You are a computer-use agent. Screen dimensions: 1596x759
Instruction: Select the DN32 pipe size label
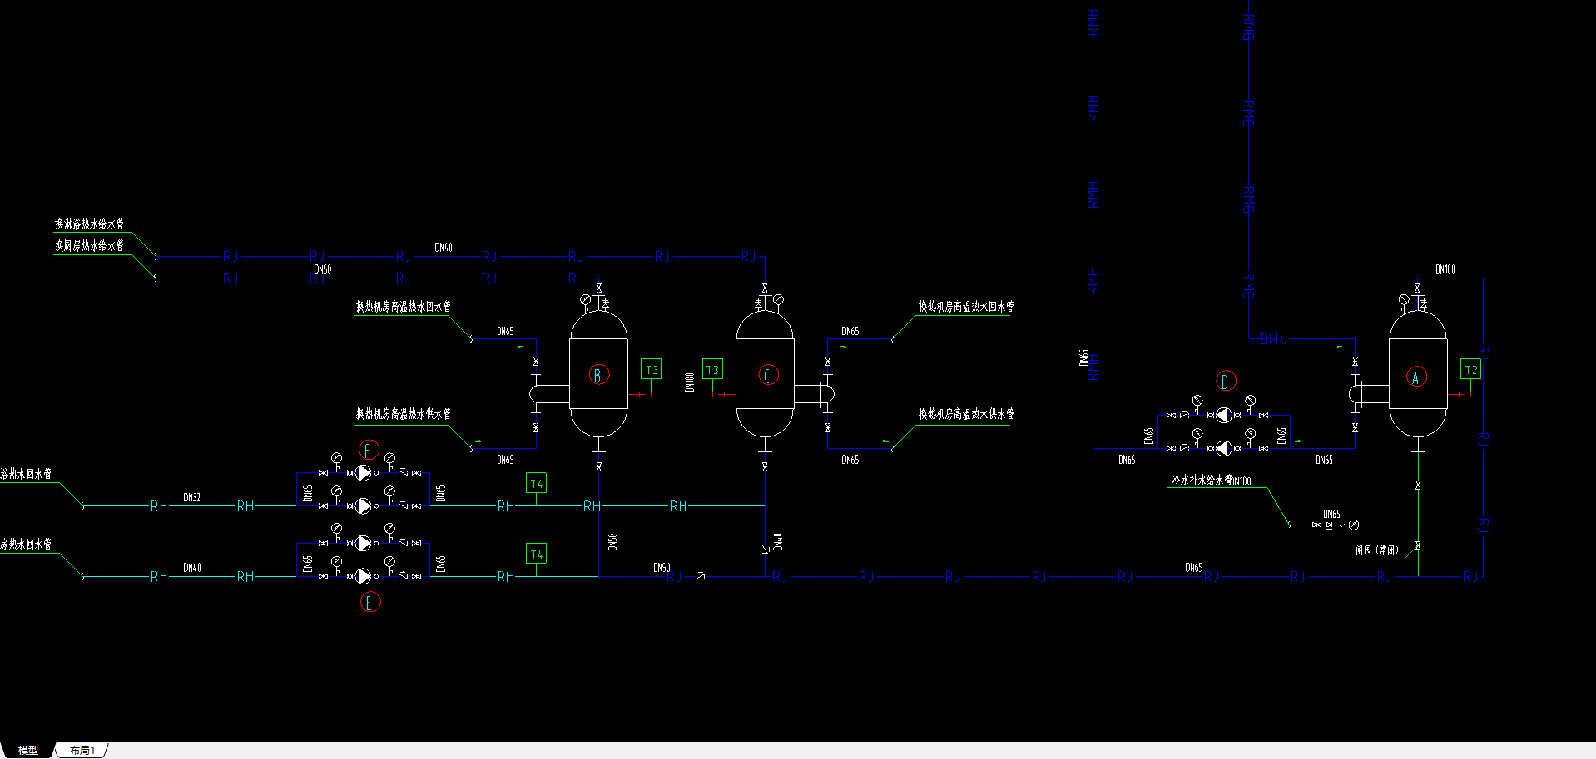pyautogui.click(x=192, y=497)
